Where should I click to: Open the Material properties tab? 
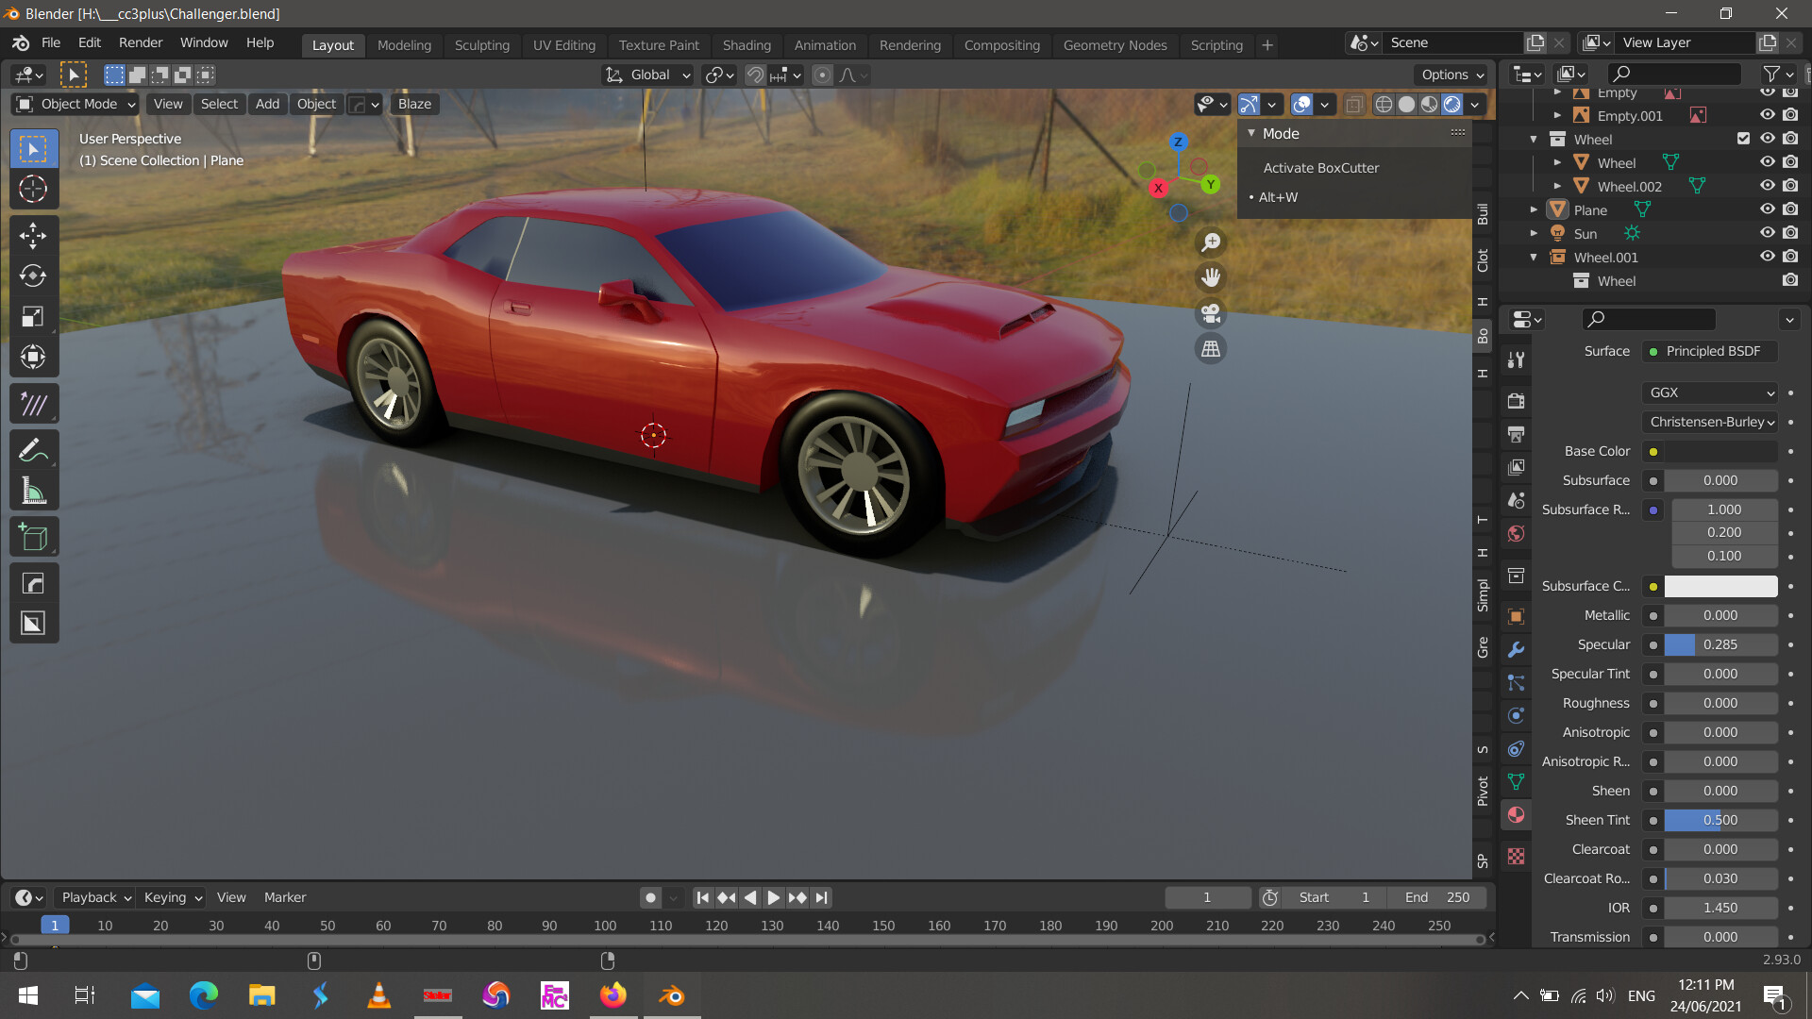pyautogui.click(x=1516, y=816)
